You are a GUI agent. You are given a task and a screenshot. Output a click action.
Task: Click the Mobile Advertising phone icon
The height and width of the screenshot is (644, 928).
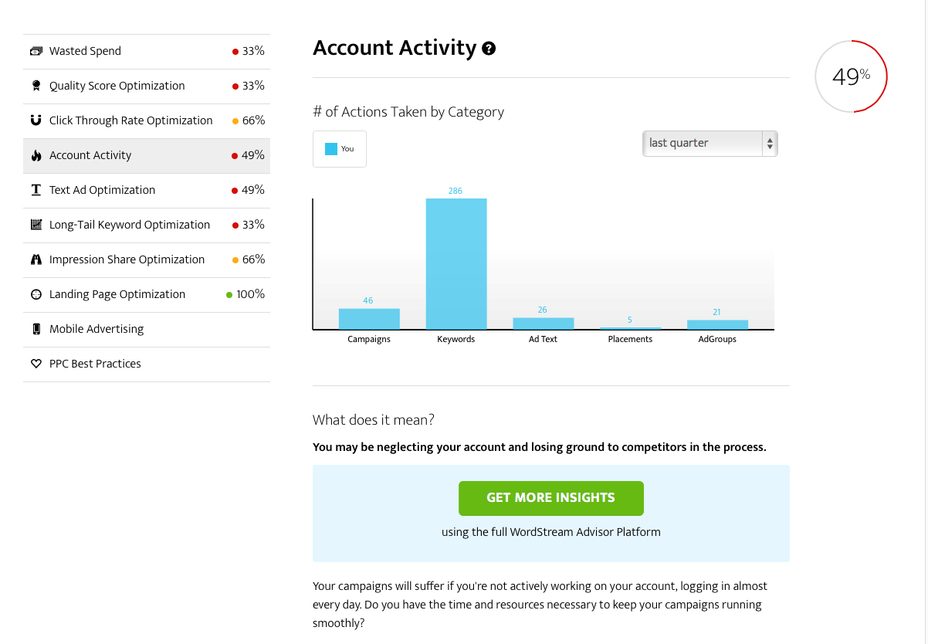pos(36,329)
